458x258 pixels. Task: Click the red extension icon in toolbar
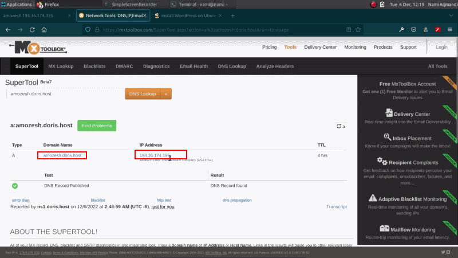point(437,30)
